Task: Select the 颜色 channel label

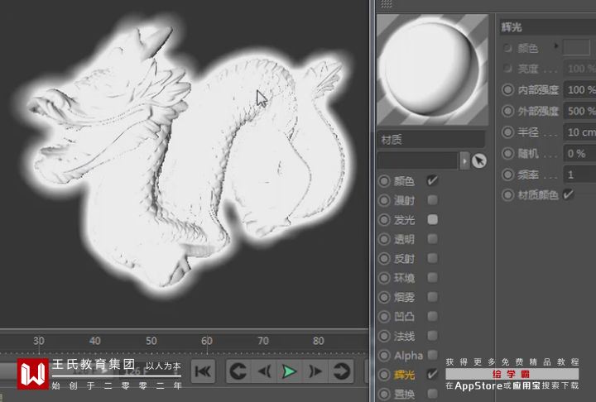Action: 404,181
